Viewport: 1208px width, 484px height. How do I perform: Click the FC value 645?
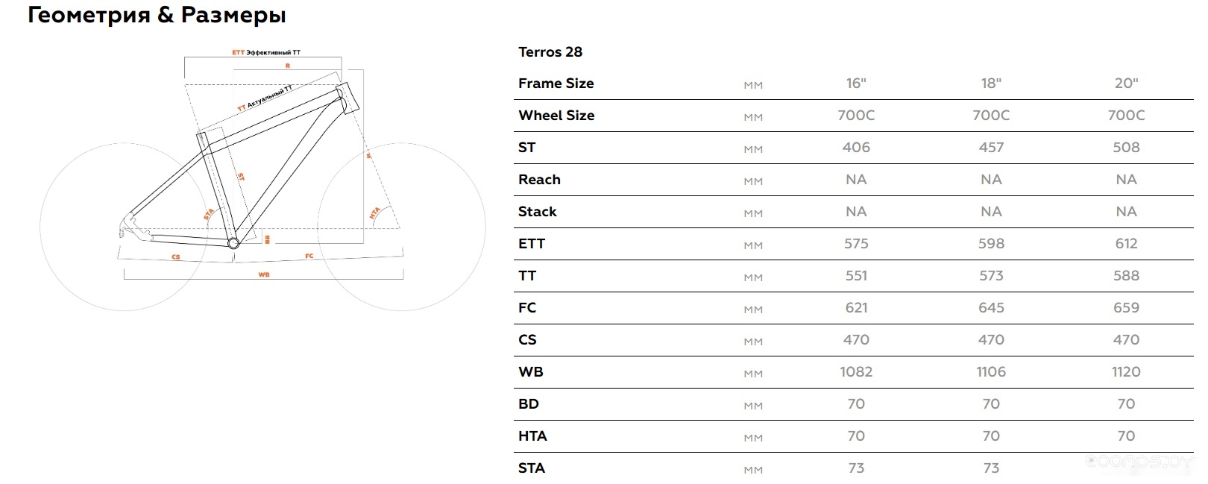tap(991, 308)
